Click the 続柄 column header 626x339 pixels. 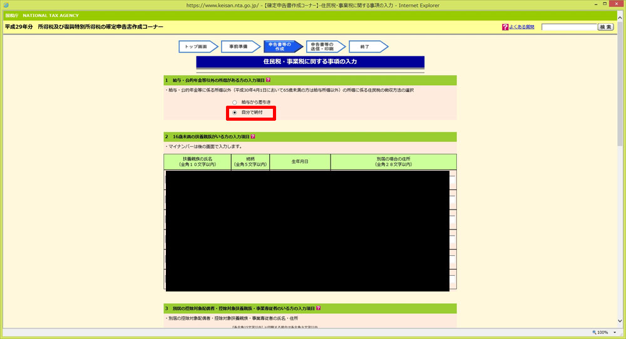250,161
